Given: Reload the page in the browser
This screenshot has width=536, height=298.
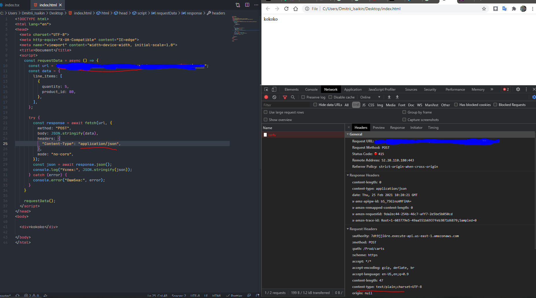Looking at the screenshot, I should click(x=286, y=9).
